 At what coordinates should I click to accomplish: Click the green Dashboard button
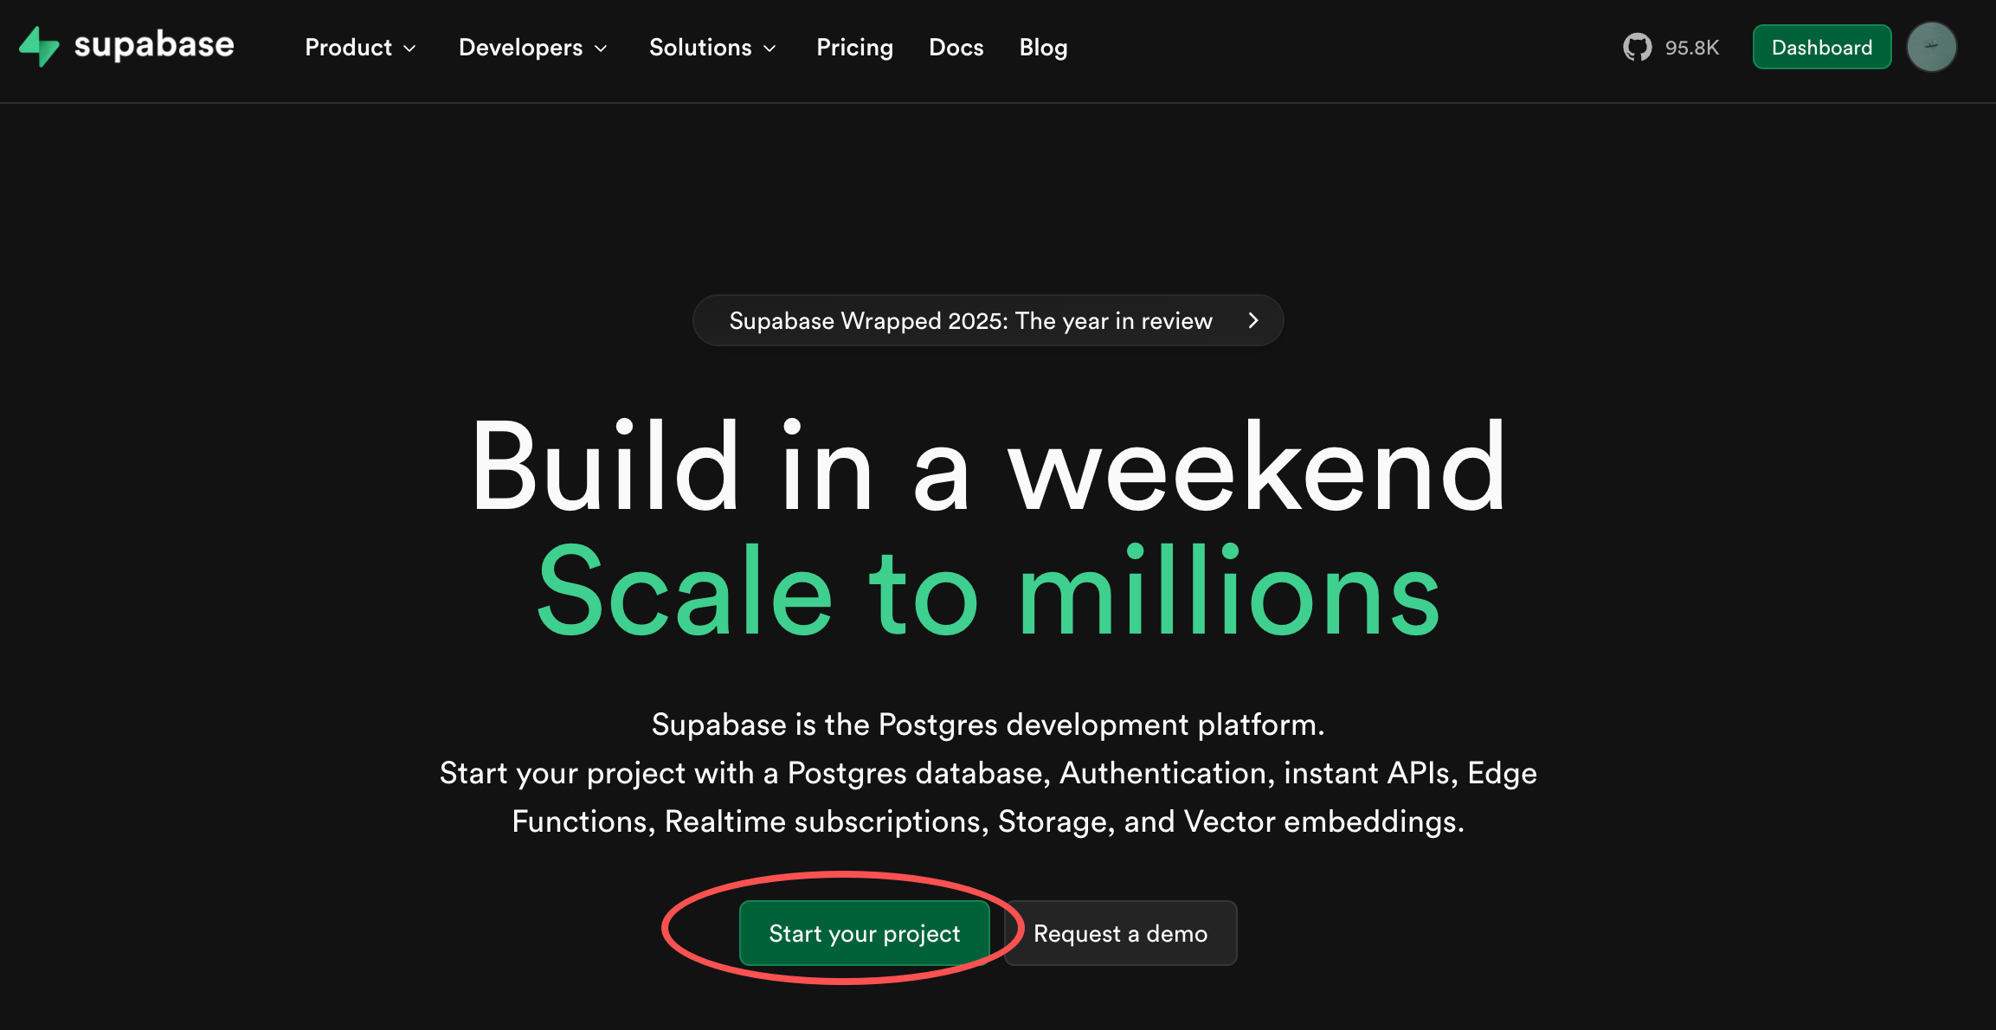(1821, 48)
